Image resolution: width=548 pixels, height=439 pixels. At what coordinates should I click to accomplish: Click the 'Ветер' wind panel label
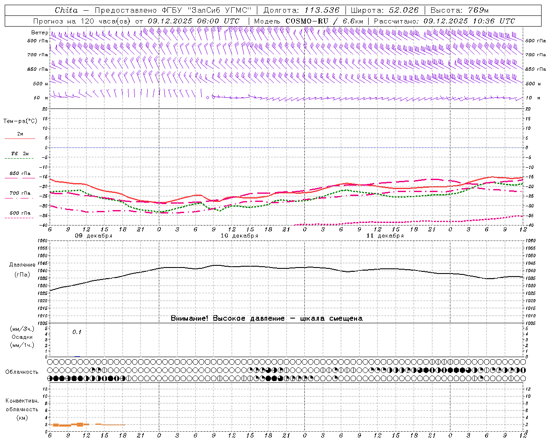tap(39, 33)
